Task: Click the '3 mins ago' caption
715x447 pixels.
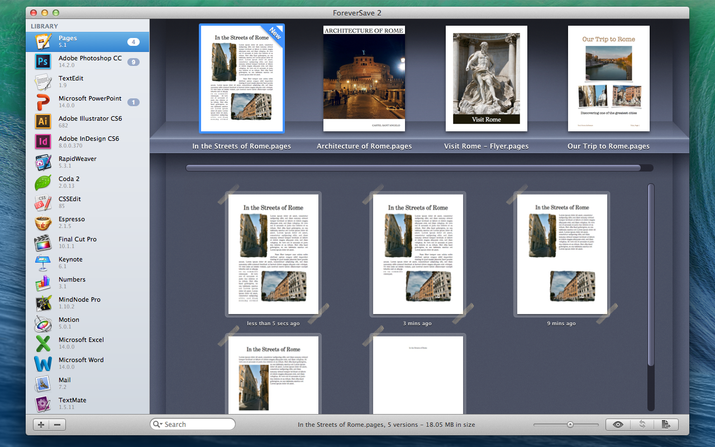Action: pyautogui.click(x=418, y=324)
